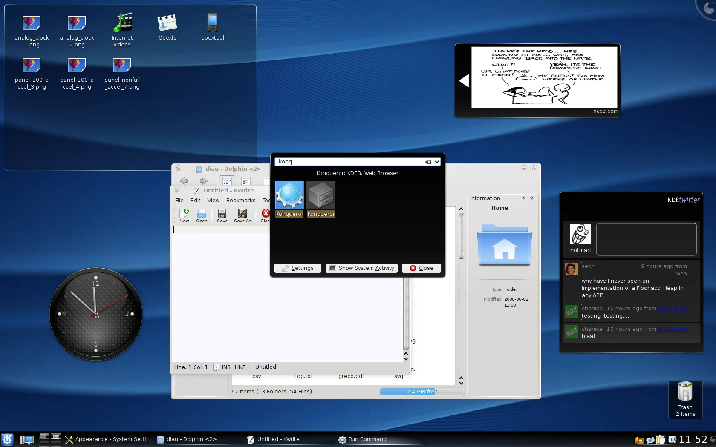Open the KDE application launcher menu
Viewport: 716px width, 447px height.
click(x=7, y=439)
